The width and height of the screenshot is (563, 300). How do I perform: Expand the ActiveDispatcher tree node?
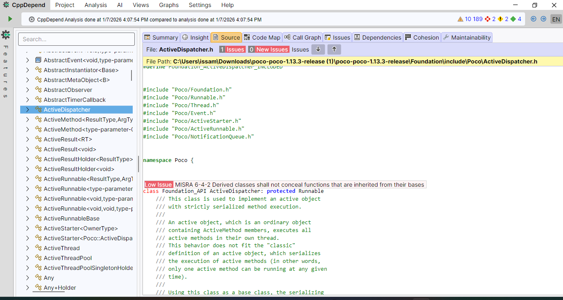(x=27, y=109)
